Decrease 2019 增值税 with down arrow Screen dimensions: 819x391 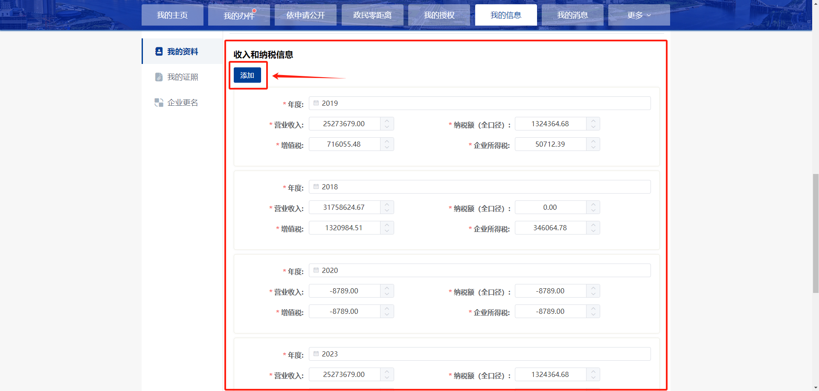pyautogui.click(x=387, y=148)
